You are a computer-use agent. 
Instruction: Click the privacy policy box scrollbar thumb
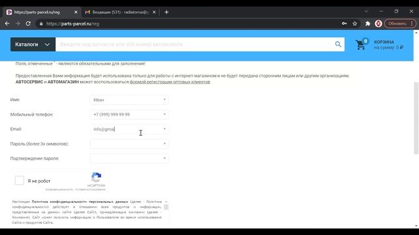(166, 207)
